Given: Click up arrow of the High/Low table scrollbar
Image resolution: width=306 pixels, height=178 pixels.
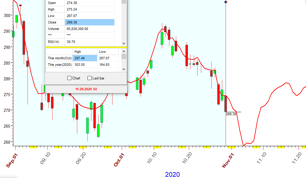Looking at the screenshot, I should 124,52.
